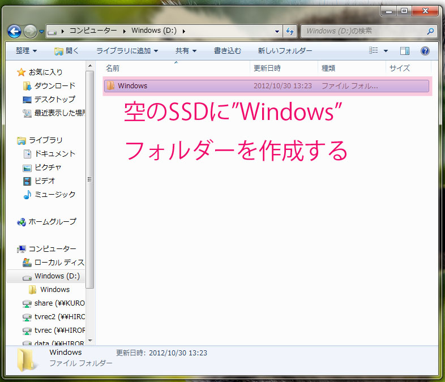
Task: Open ピクチャ library
Action: (x=48, y=168)
